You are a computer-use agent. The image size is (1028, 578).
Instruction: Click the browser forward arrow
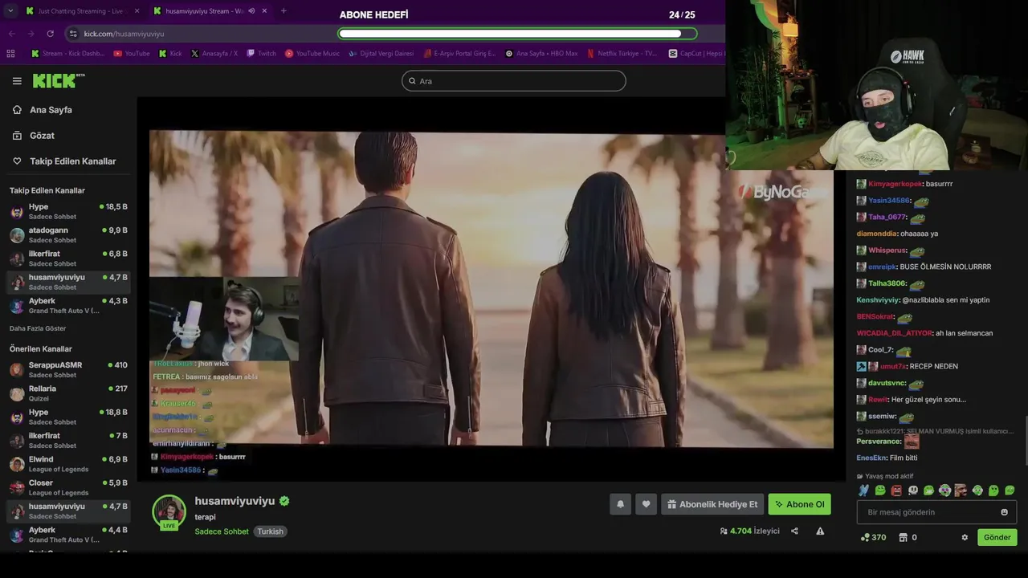pyautogui.click(x=31, y=34)
